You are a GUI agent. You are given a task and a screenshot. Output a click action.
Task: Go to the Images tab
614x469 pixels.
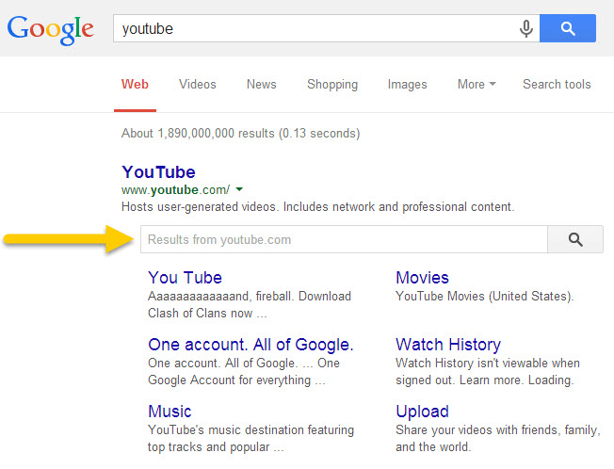(x=407, y=85)
